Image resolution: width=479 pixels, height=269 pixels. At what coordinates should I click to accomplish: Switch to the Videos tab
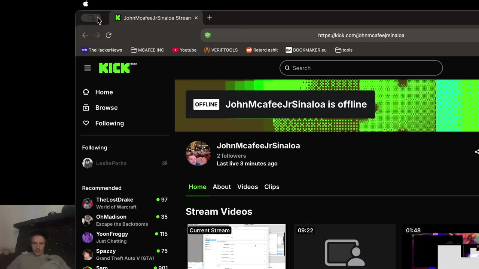tap(247, 187)
